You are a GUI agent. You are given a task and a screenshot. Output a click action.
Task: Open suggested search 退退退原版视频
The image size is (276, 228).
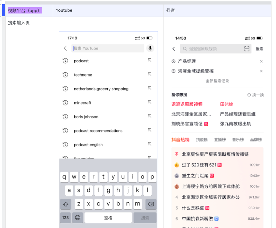[187, 104]
